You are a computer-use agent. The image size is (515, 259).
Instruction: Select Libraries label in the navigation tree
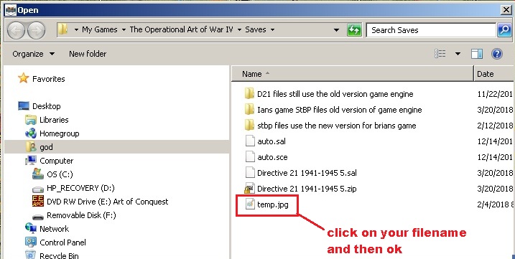point(54,120)
